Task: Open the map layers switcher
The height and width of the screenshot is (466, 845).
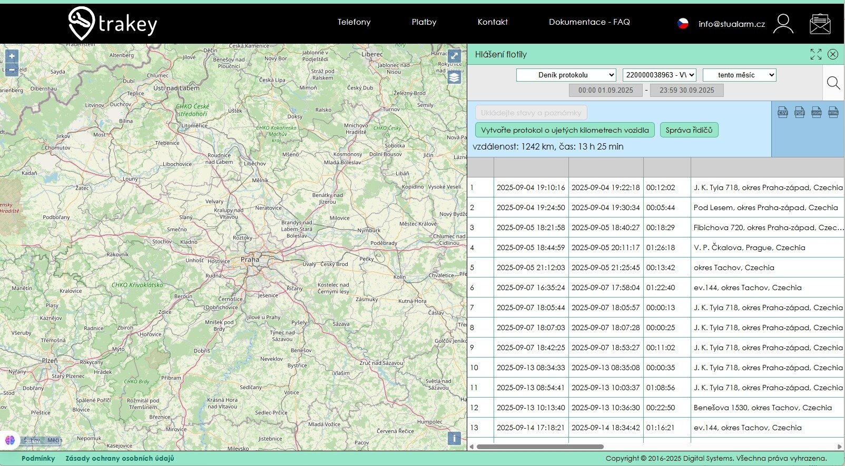Action: click(x=454, y=77)
